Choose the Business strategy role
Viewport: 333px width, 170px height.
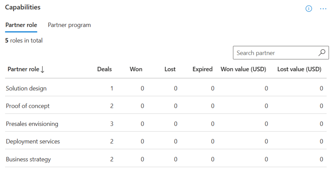click(x=28, y=159)
